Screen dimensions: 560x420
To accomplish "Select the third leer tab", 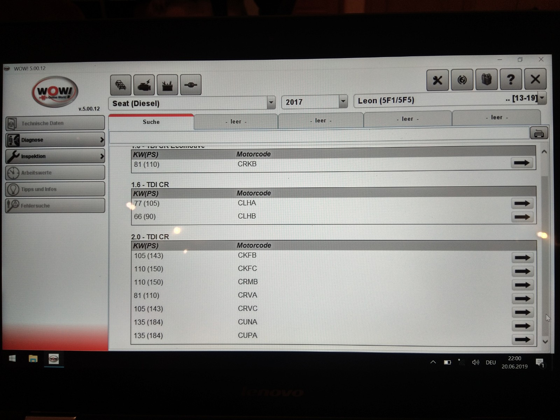I will coord(407,119).
